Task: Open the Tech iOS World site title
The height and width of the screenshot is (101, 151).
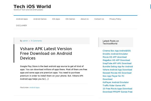Action: (x=32, y=7)
